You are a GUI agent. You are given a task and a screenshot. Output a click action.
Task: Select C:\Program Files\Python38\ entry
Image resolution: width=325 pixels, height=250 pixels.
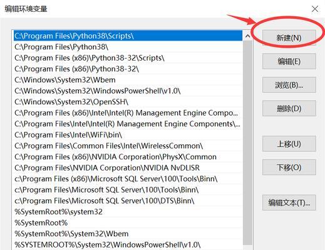tap(128, 47)
